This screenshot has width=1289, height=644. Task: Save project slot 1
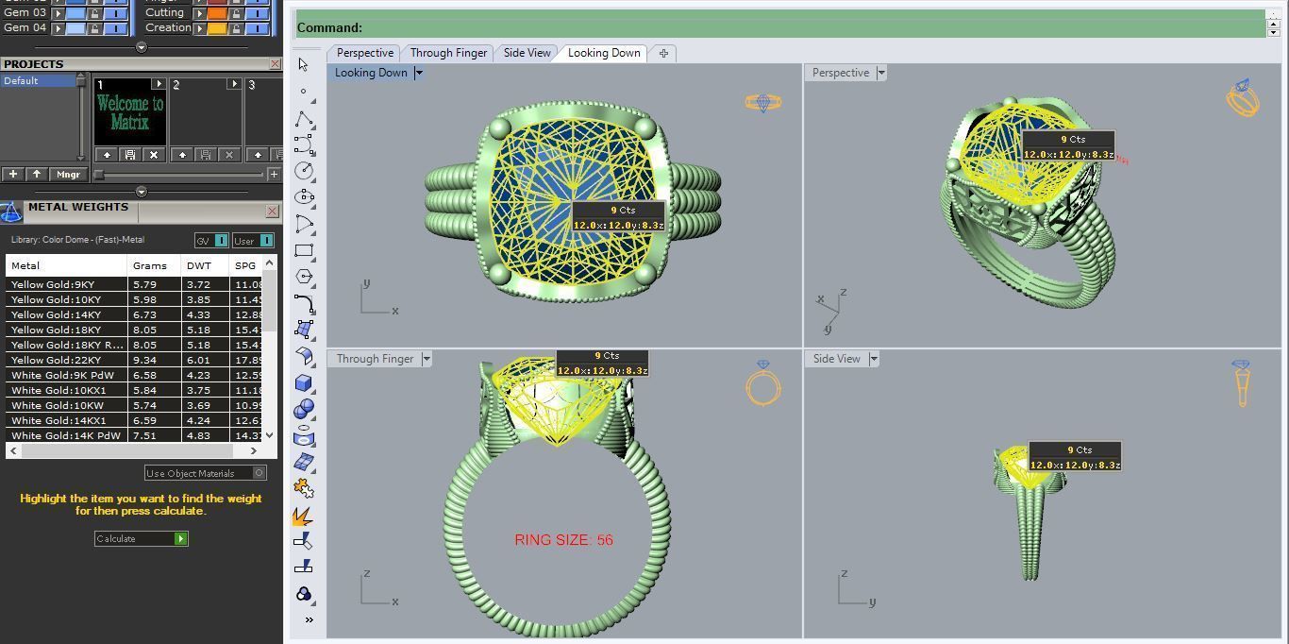130,155
